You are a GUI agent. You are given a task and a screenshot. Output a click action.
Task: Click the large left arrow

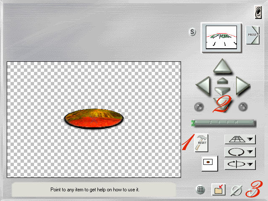coord(203,86)
